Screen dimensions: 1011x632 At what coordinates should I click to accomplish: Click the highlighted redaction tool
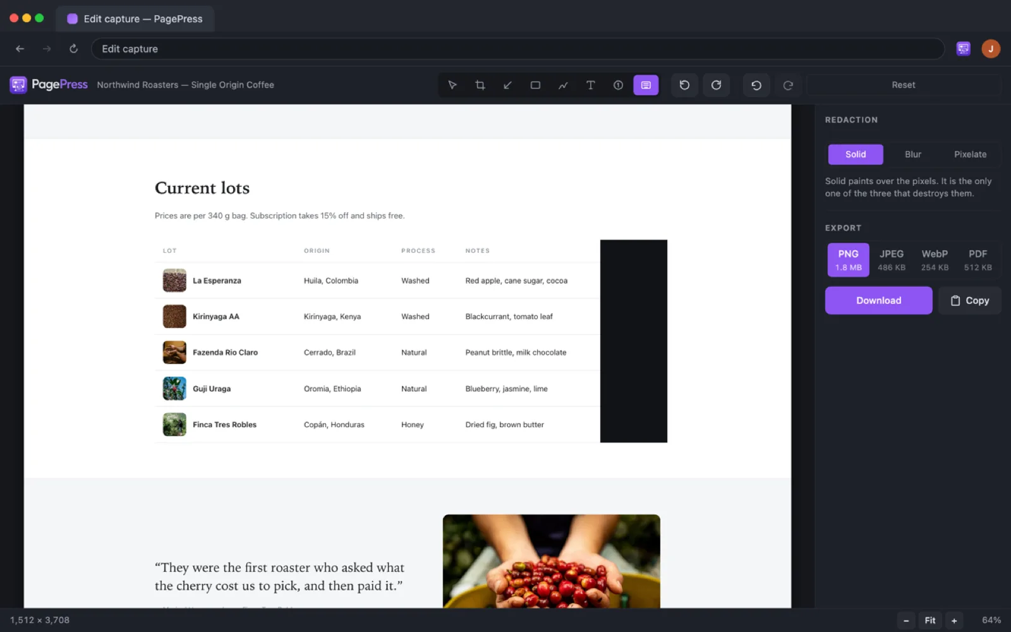coord(646,85)
